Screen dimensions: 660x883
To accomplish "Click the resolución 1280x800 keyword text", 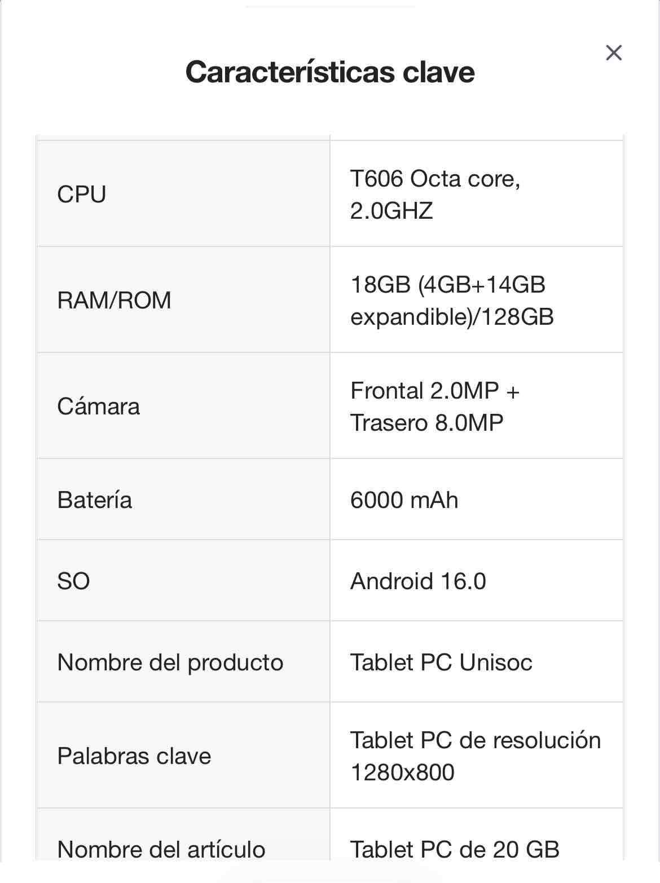I will (x=476, y=756).
